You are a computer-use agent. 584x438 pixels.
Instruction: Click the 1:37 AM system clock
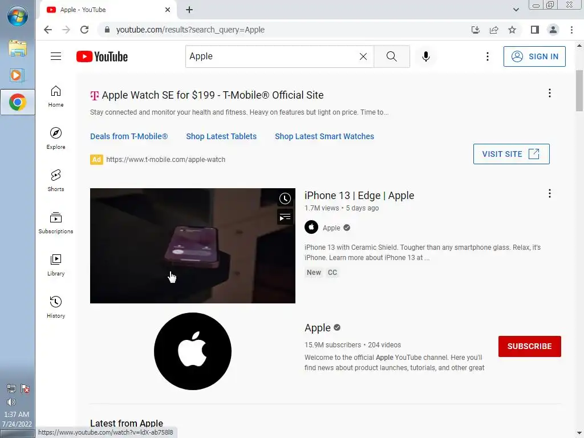click(17, 414)
